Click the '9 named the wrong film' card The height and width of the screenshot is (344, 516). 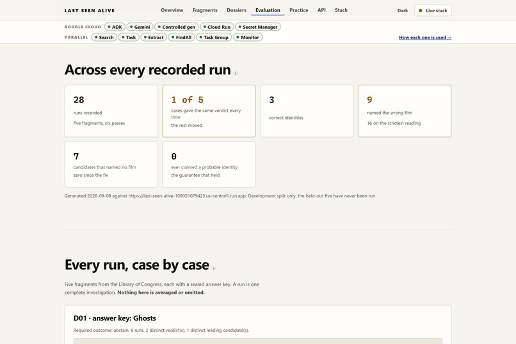(405, 111)
